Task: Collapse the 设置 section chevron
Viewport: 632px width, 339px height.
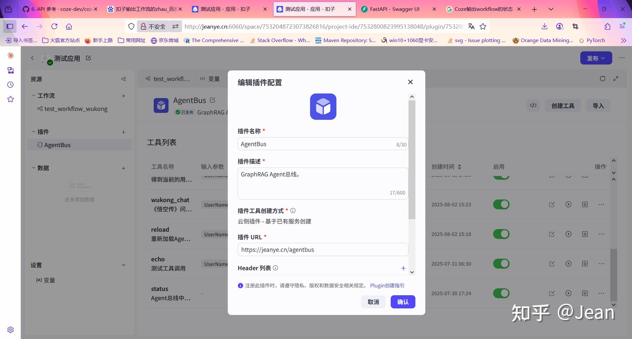Action: click(123, 265)
